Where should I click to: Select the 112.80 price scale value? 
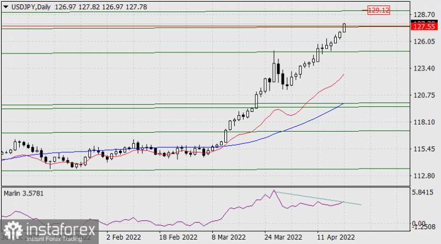click(x=424, y=176)
